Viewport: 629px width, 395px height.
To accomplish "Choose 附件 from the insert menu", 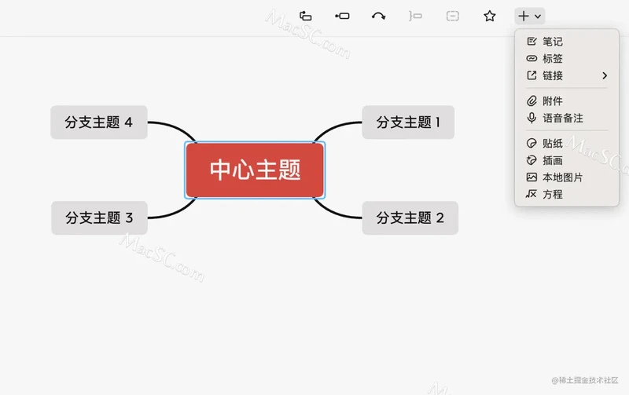I will (566, 101).
